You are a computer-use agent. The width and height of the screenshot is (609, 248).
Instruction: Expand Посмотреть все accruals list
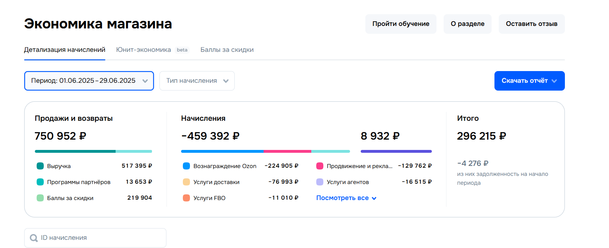tap(346, 198)
